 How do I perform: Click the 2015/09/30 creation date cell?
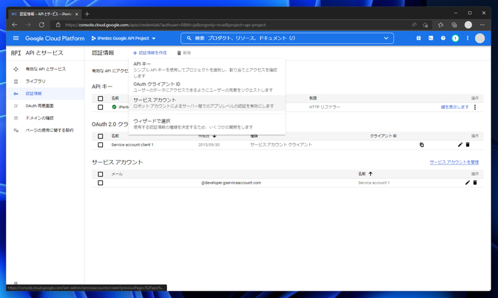pos(209,144)
